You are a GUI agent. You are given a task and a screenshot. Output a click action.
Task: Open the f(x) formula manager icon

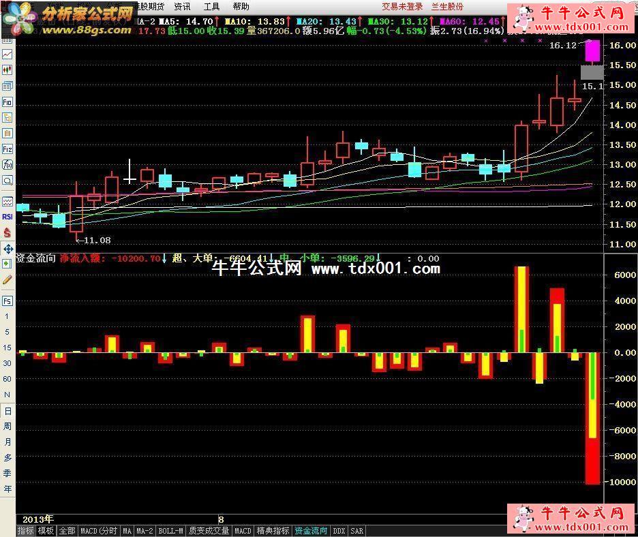pyautogui.click(x=7, y=164)
